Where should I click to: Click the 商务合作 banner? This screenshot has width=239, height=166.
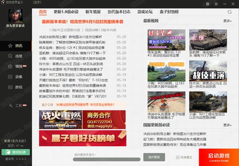104,120
